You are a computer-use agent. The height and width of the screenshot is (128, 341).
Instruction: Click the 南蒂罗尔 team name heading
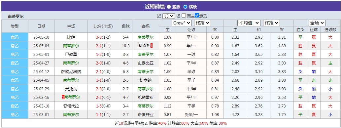point(16,16)
